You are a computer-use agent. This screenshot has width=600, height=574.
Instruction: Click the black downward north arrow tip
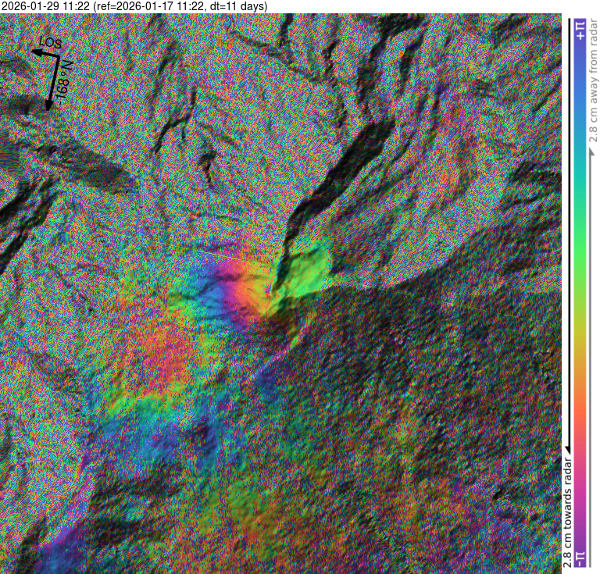click(49, 106)
